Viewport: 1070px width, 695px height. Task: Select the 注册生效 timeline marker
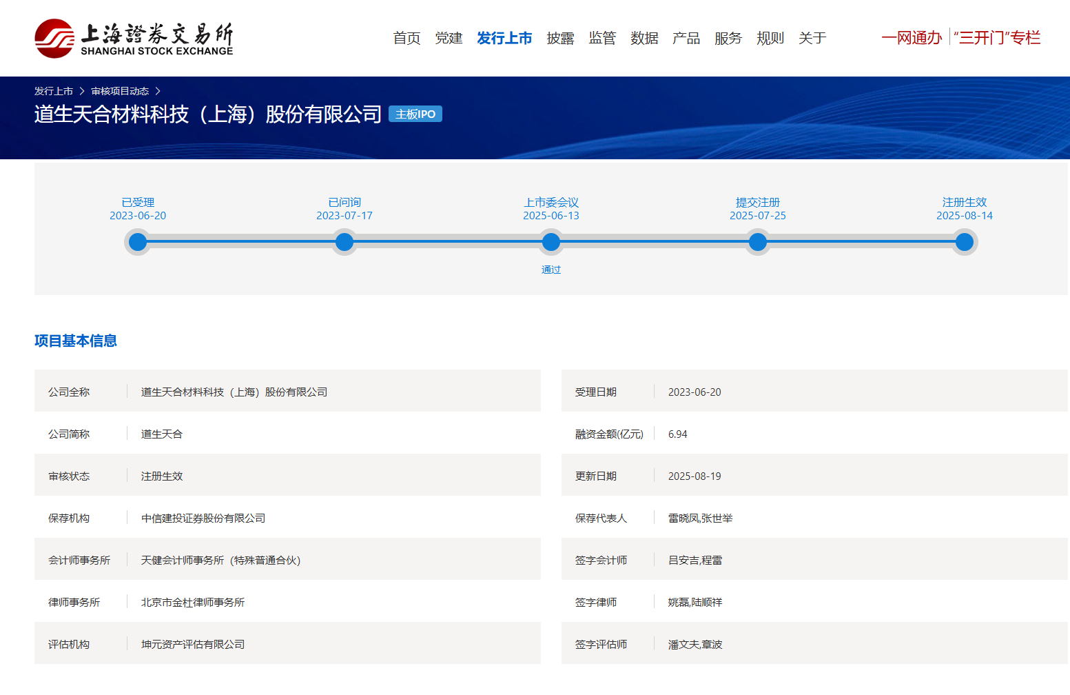pos(965,242)
